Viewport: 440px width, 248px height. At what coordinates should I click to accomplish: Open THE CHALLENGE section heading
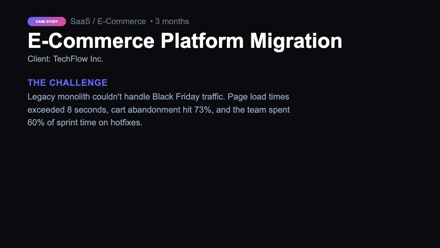[67, 83]
